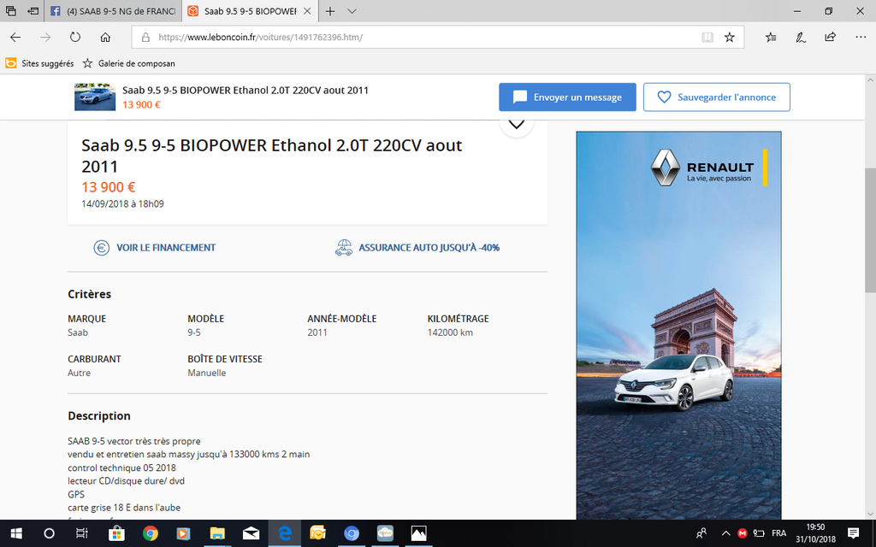Change the FRA input language
The image size is (876, 547).
coord(778,533)
